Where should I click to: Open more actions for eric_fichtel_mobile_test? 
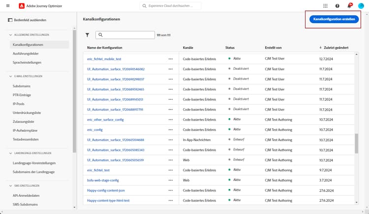click(x=171, y=59)
